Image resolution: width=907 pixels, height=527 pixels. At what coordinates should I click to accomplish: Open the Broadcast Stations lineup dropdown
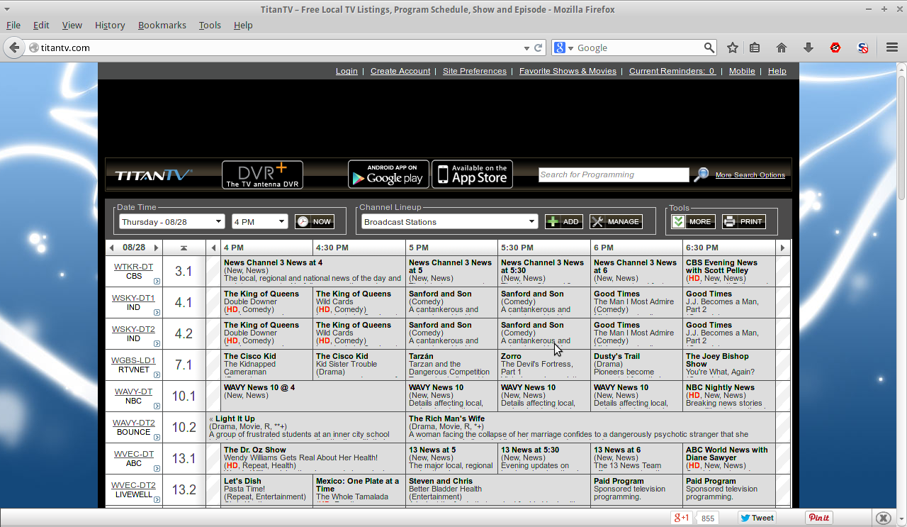pyautogui.click(x=449, y=221)
